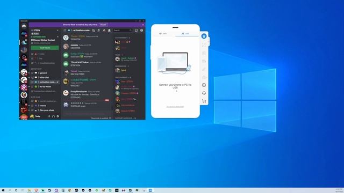Open the Discord help icon
Image resolution: width=344 pixels, height=193 pixels.
point(142,30)
